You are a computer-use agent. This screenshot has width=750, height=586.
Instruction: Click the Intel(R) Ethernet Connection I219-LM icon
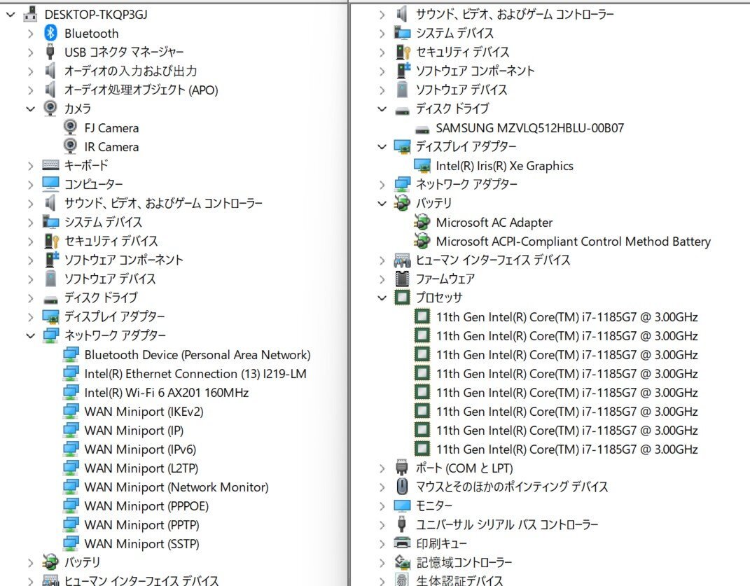[71, 373]
